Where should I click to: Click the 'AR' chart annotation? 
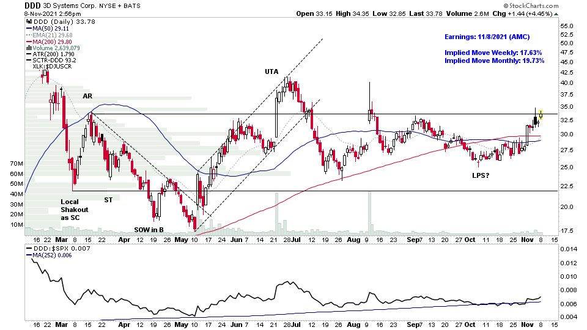coord(87,96)
